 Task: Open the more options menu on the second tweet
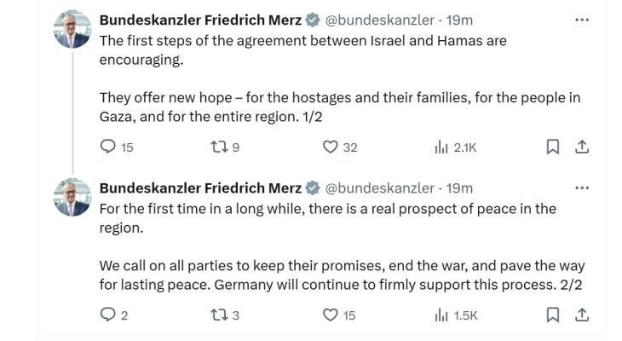582,188
